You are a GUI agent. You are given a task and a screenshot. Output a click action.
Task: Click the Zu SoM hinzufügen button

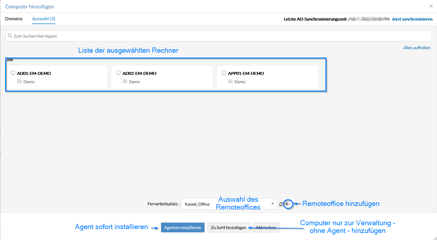coord(228,227)
